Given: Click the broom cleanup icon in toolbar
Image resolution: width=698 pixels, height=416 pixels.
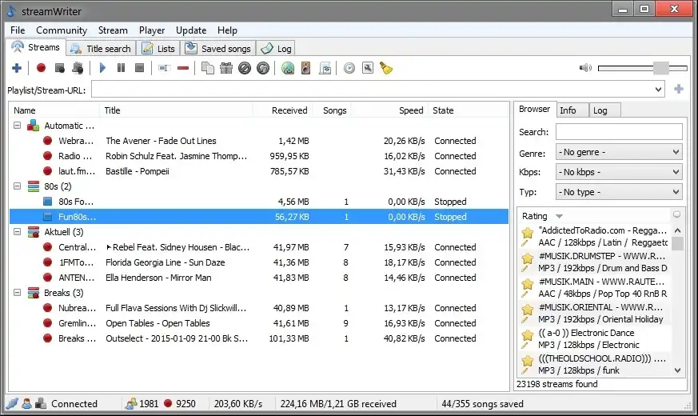Looking at the screenshot, I should point(385,69).
